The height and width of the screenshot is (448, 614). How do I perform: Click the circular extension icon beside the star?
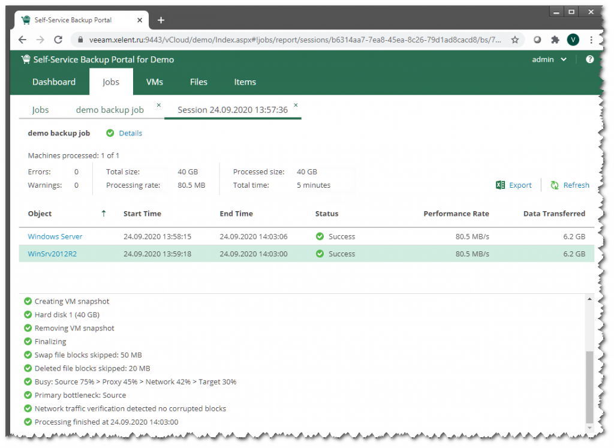537,40
